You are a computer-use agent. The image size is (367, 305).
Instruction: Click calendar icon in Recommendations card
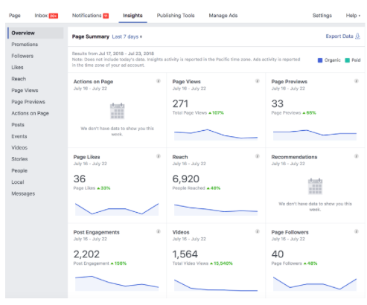[x=315, y=186]
